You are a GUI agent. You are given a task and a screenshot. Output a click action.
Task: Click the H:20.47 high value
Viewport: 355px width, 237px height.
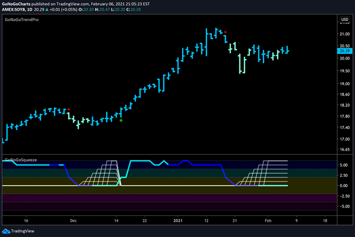(x=102, y=10)
